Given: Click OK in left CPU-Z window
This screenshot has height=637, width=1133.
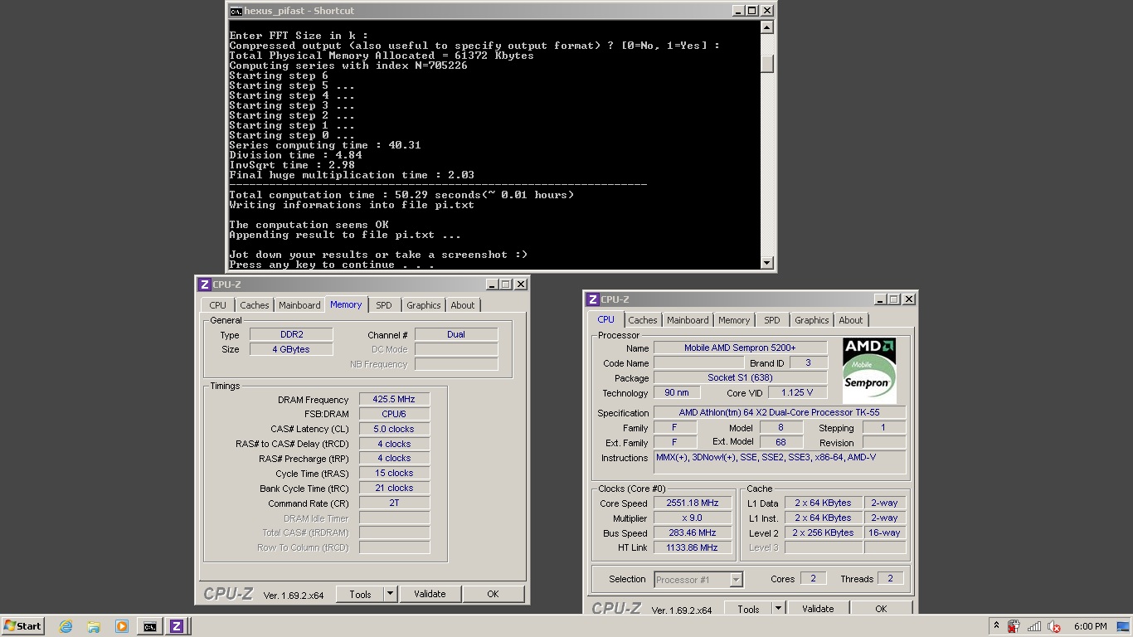Looking at the screenshot, I should (x=493, y=594).
